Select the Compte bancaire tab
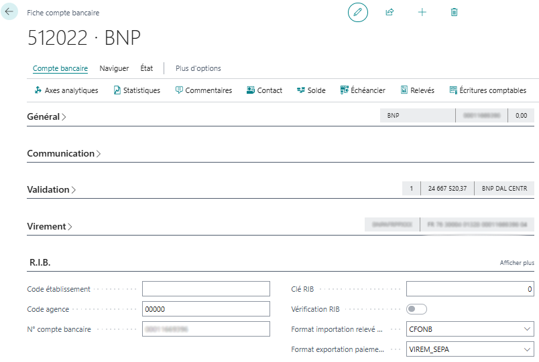Image resolution: width=539 pixels, height=362 pixels. click(x=60, y=68)
